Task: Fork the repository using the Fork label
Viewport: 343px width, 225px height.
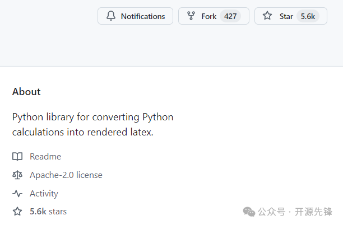Action: pos(209,16)
